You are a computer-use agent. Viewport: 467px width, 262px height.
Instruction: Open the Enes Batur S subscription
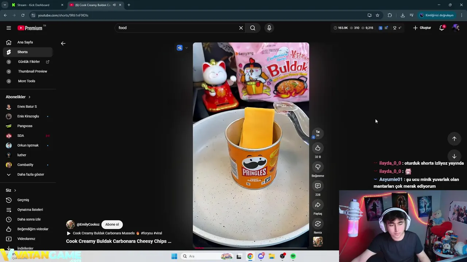[28, 107]
